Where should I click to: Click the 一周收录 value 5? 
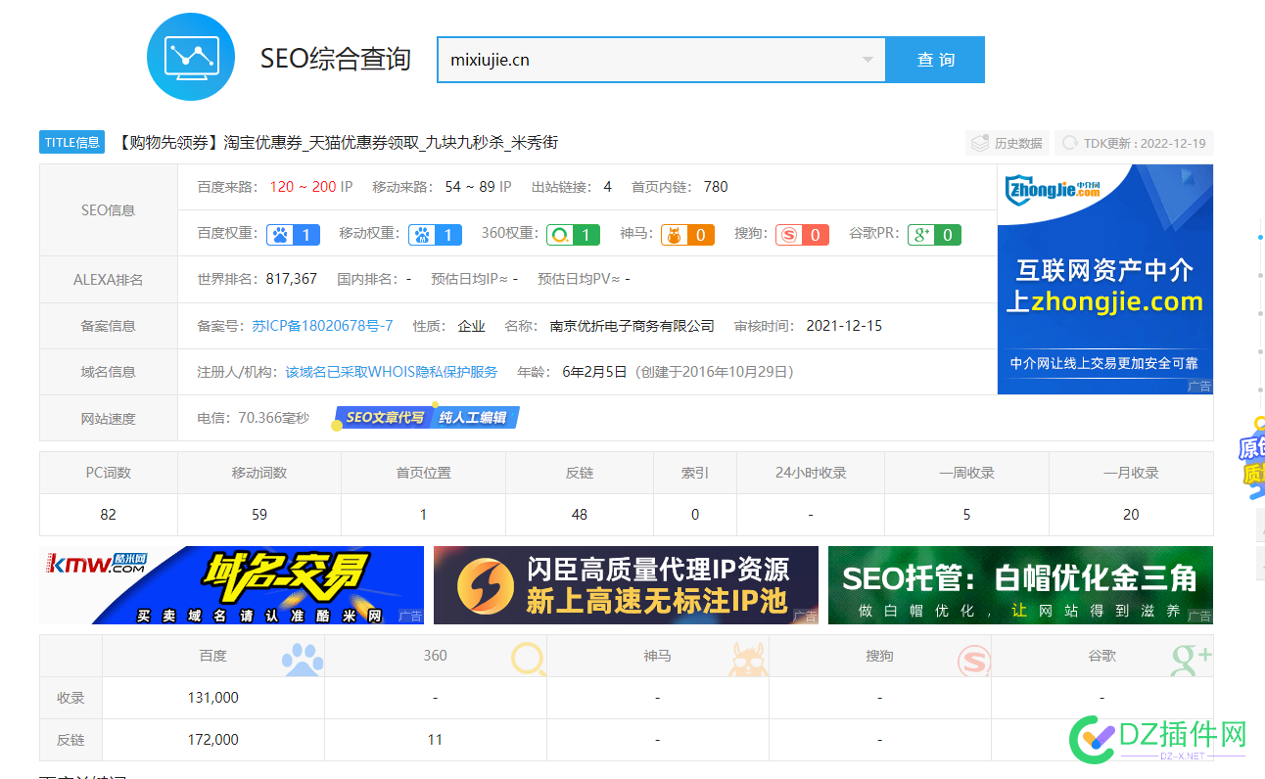tap(966, 515)
